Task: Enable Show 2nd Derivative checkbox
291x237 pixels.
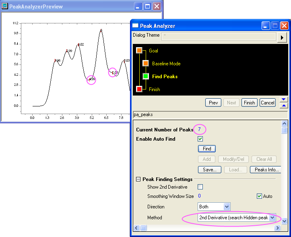Action: [x=200, y=187]
